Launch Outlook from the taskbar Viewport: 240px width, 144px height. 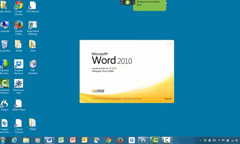[x=84, y=140]
